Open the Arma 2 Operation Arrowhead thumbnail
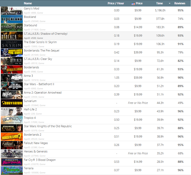The height and width of the screenshot is (175, 191). (12, 95)
